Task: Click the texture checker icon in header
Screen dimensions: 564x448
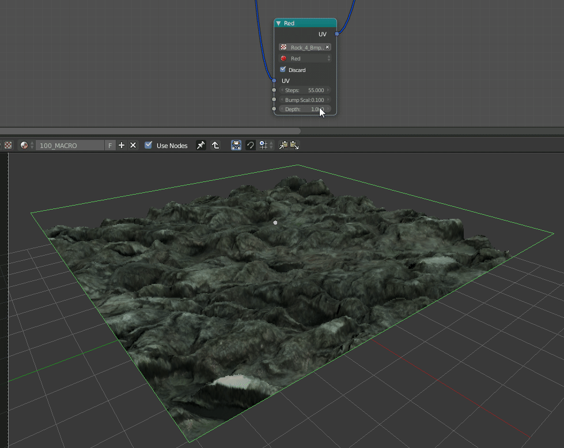Action: point(8,145)
